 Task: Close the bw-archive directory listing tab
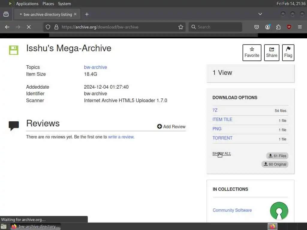[75, 14]
